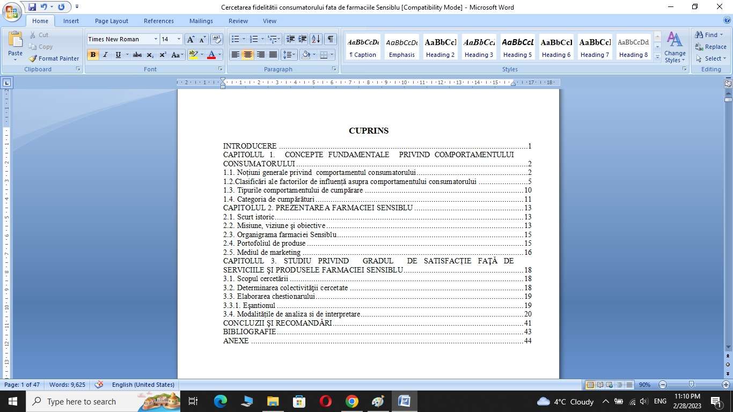Switch to the Page Layout tab

[x=111, y=21]
